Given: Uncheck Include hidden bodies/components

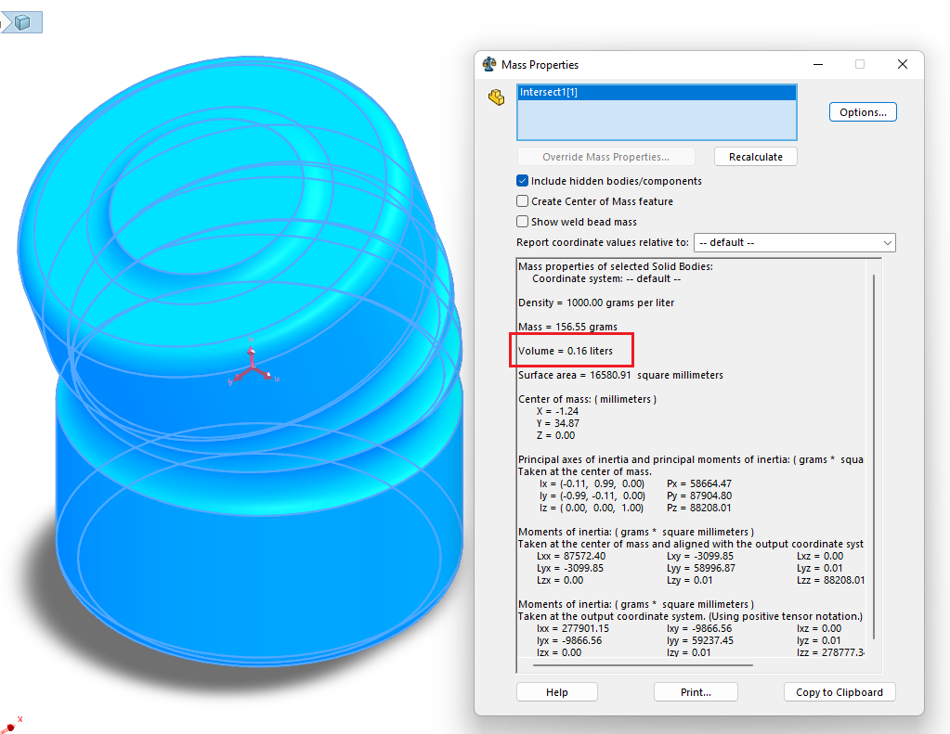Looking at the screenshot, I should [x=522, y=181].
